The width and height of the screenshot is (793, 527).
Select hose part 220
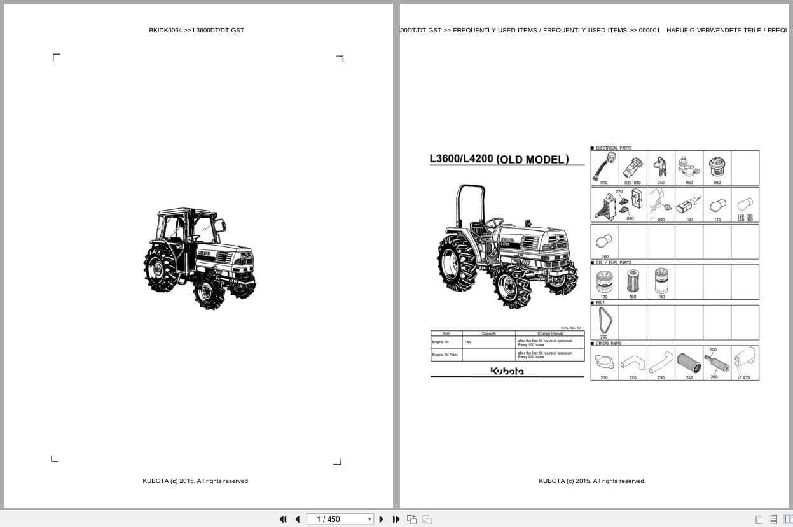point(633,363)
